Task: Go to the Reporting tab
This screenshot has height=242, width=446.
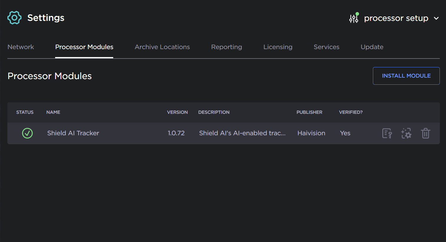Action: [x=226, y=47]
